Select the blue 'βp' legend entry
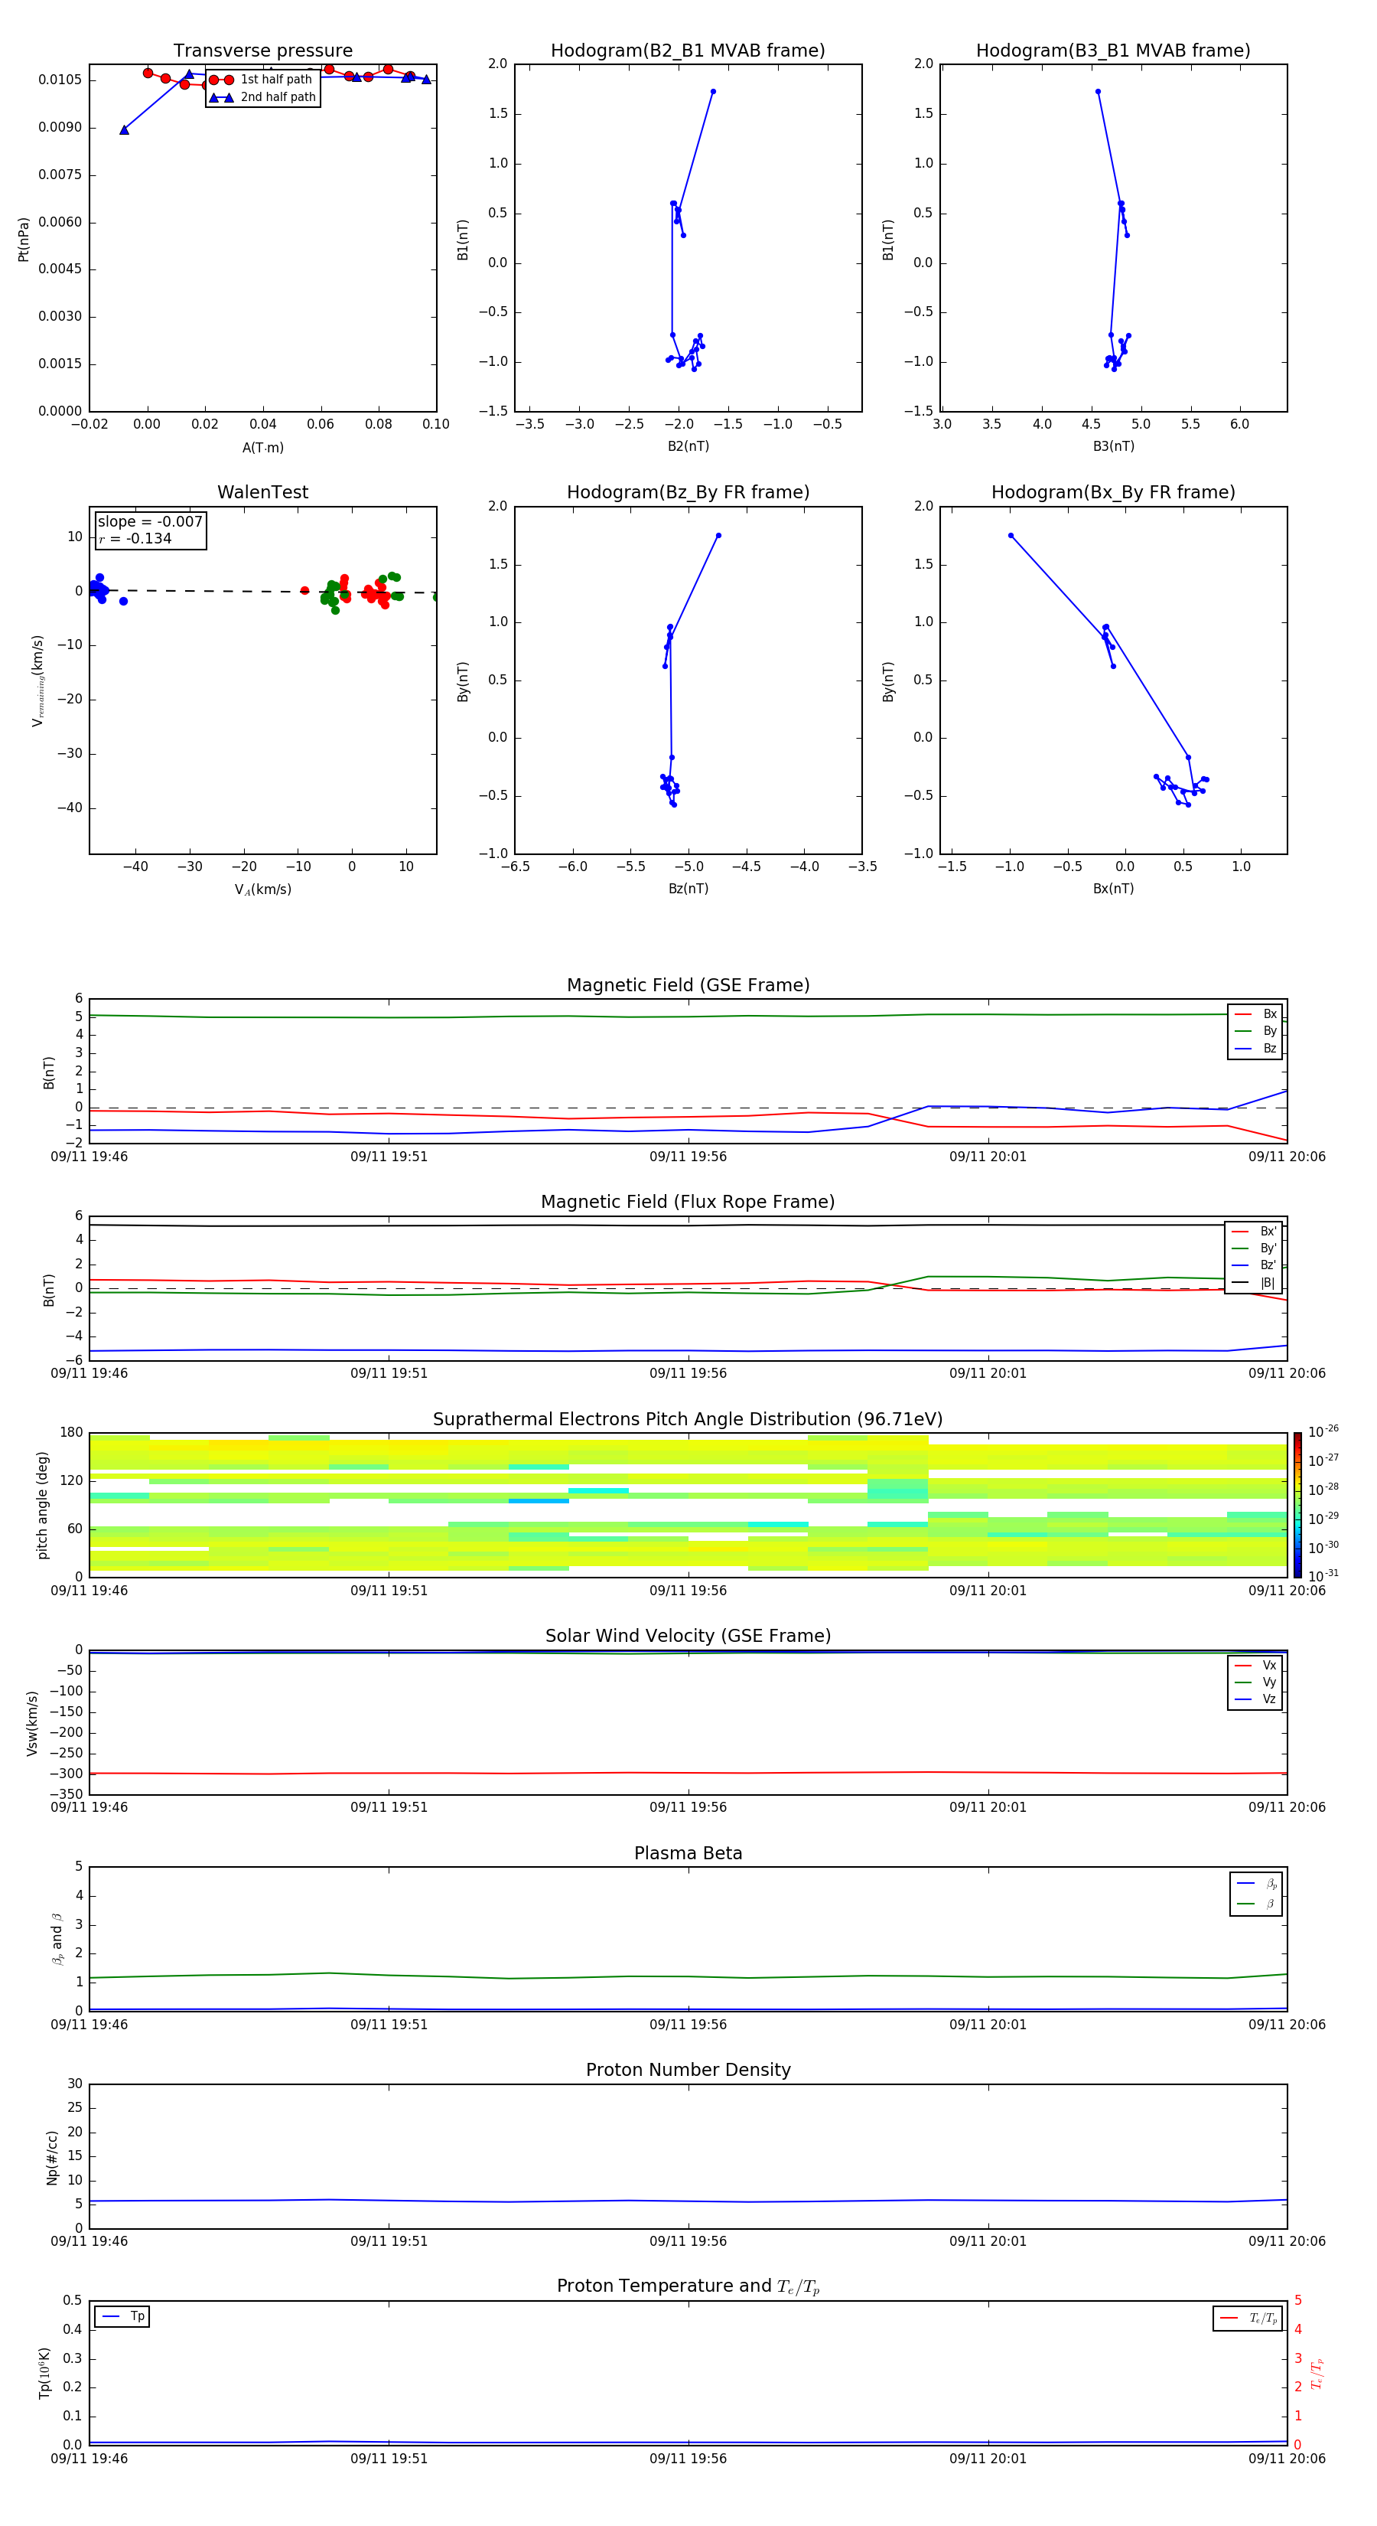1377x2526 pixels. click(x=1256, y=1884)
